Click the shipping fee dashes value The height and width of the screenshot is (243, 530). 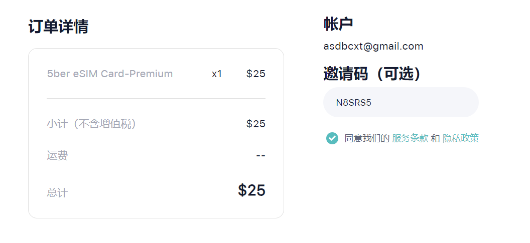(260, 156)
